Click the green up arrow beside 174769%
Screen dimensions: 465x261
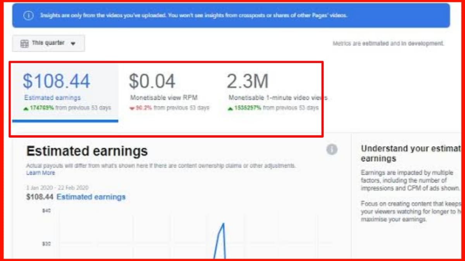[26, 108]
